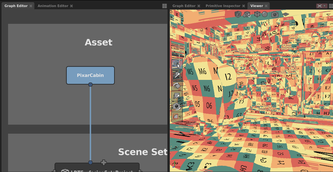The width and height of the screenshot is (333, 172).
Task: Select the rotate tool in Viewer sidebar
Action: click(177, 85)
